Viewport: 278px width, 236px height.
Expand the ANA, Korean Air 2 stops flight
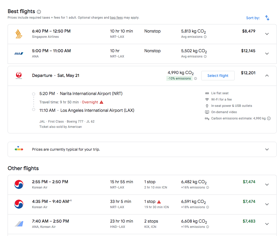[267, 224]
